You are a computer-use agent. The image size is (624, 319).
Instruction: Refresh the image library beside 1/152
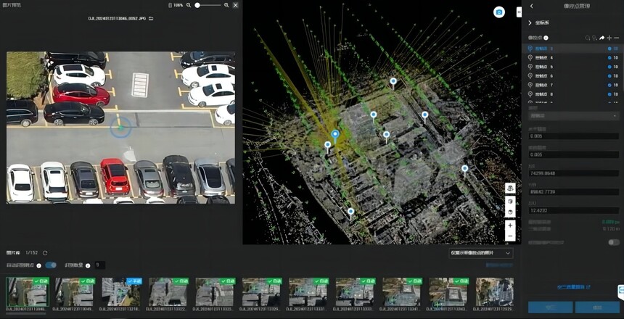click(45, 253)
